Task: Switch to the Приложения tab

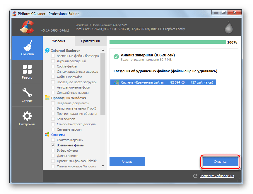Action: point(90,41)
